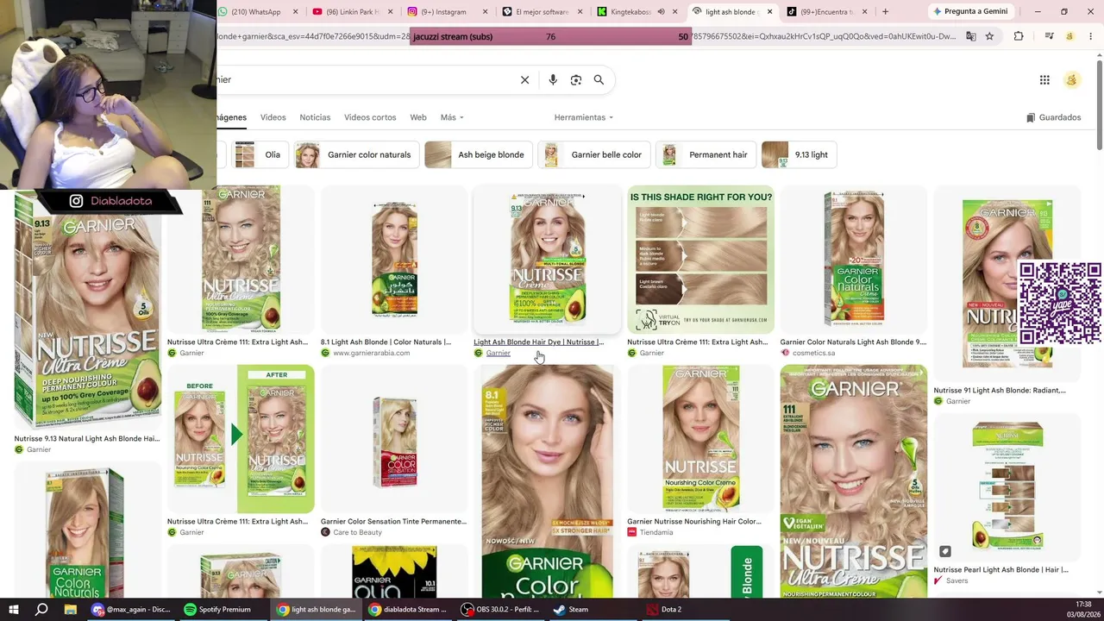Mute the Kingtekaboss tab audio
The width and height of the screenshot is (1104, 621).
point(661,12)
